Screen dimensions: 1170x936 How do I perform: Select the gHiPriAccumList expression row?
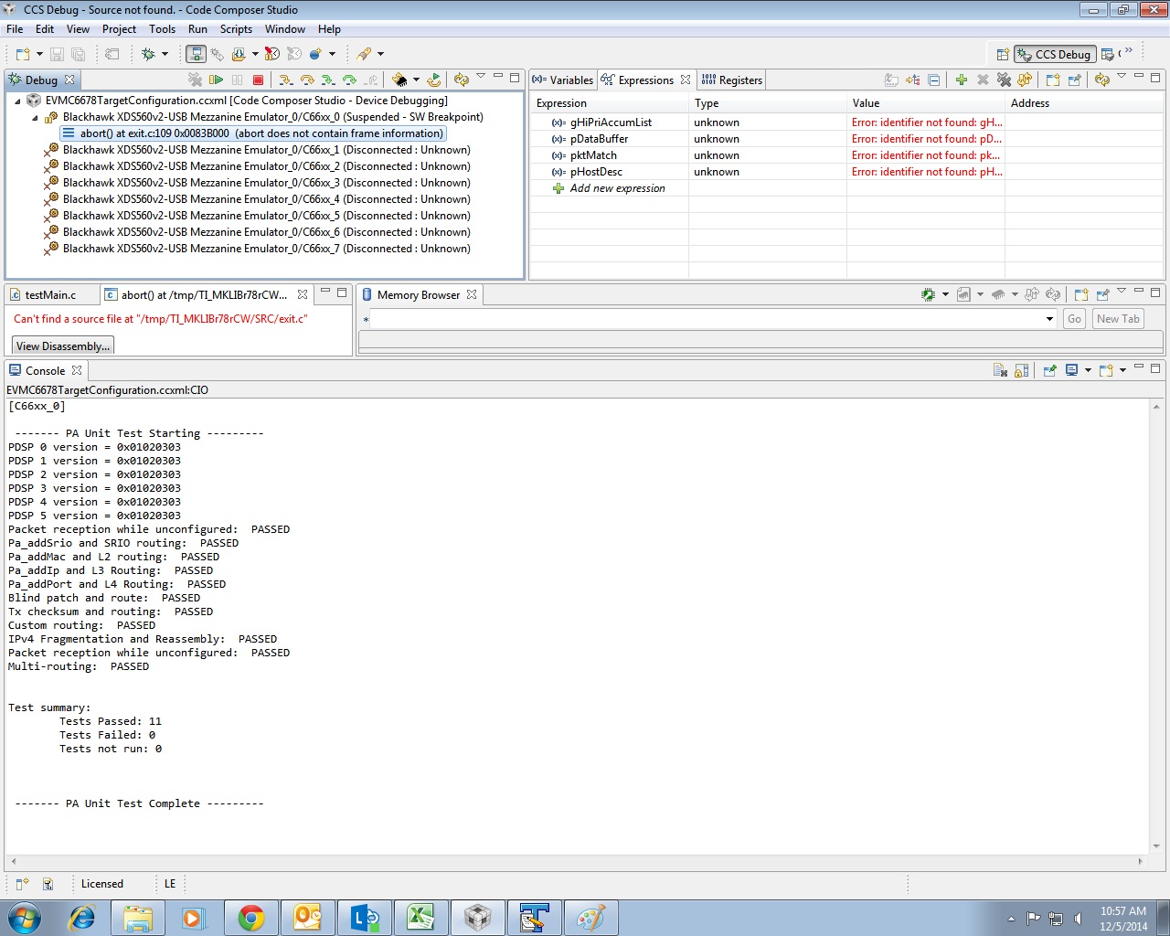(846, 122)
